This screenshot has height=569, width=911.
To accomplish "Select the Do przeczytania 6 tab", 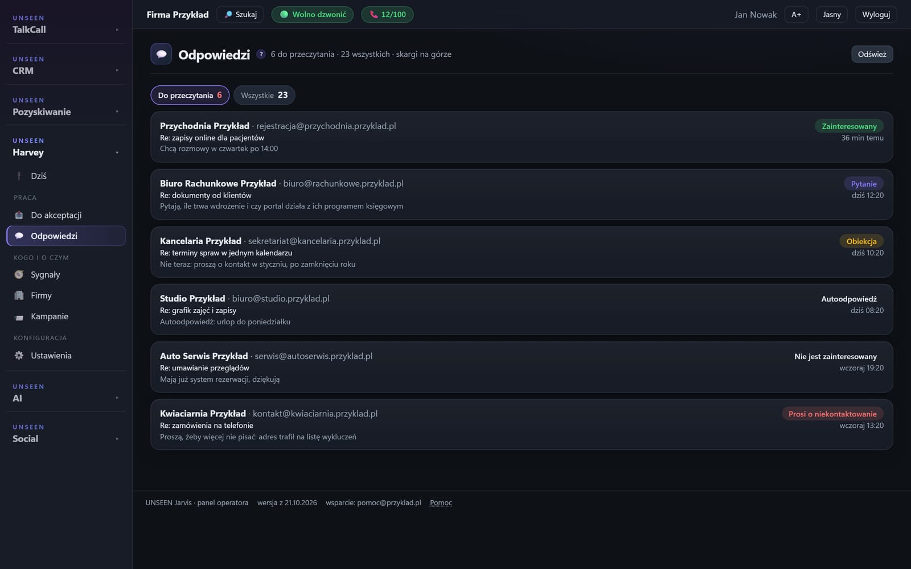I will pyautogui.click(x=190, y=95).
